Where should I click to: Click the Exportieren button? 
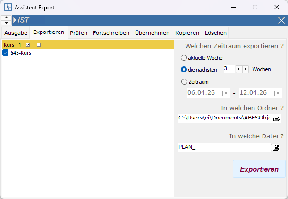tap(259, 169)
